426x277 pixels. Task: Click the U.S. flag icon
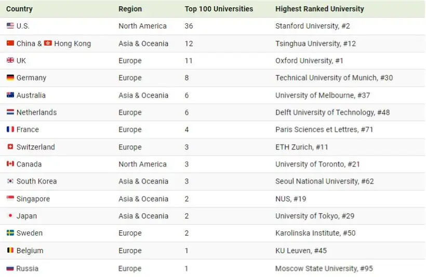click(x=10, y=26)
